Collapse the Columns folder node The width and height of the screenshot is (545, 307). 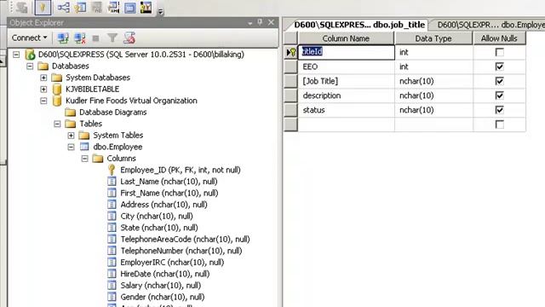click(84, 159)
